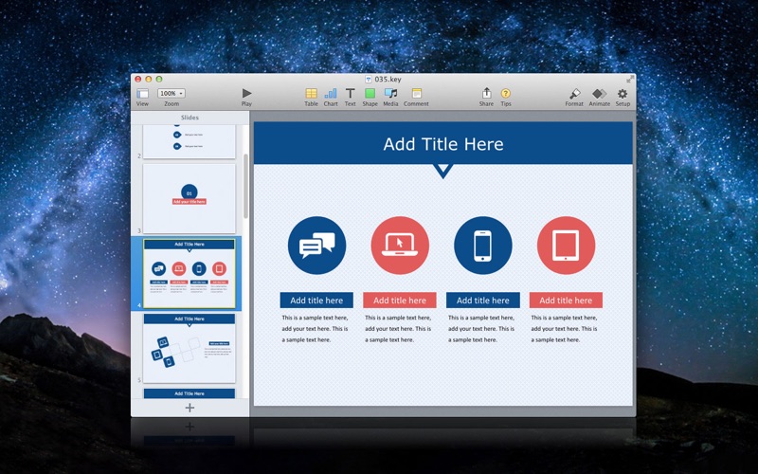Open the Share menu
Image resolution: width=758 pixels, height=474 pixels.
coord(486,93)
